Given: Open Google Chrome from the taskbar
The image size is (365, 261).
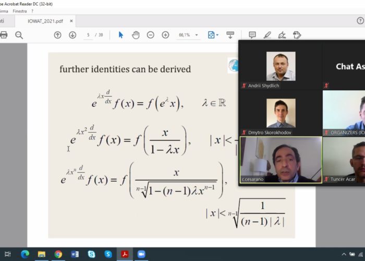Looking at the screenshot, I should pyautogui.click(x=58, y=254).
